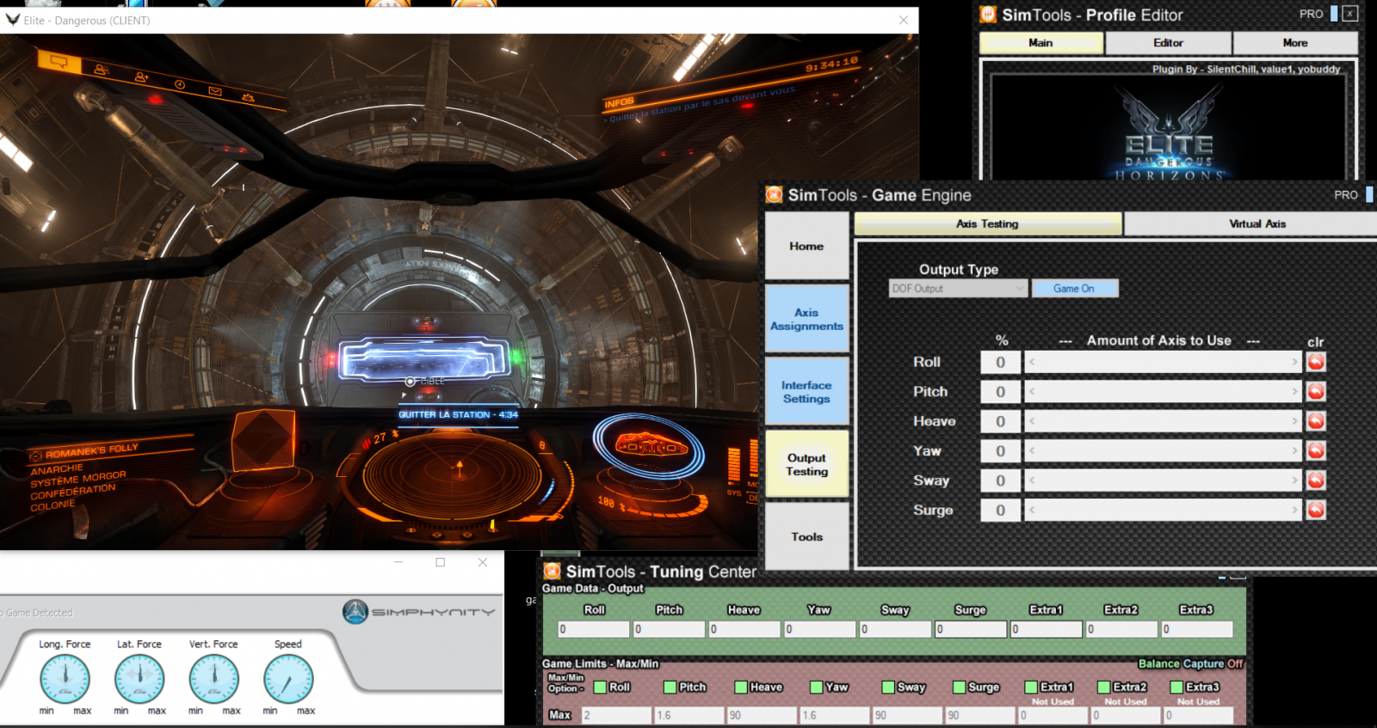Clear the Sway axis with its red button
This screenshot has height=728, width=1377.
(1316, 480)
